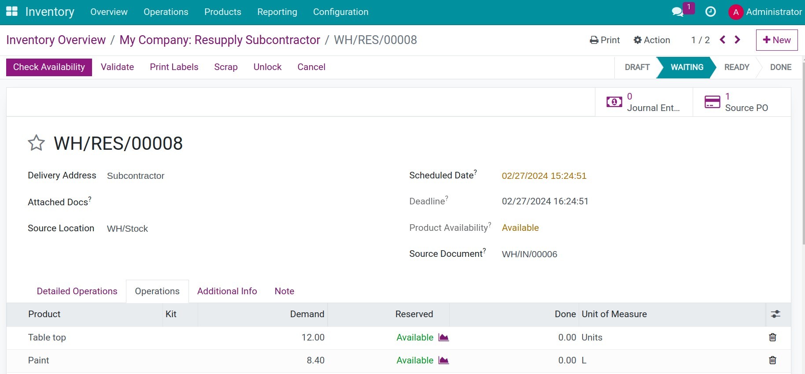Open the Overview menu
This screenshot has height=374, width=805.
pyautogui.click(x=109, y=12)
